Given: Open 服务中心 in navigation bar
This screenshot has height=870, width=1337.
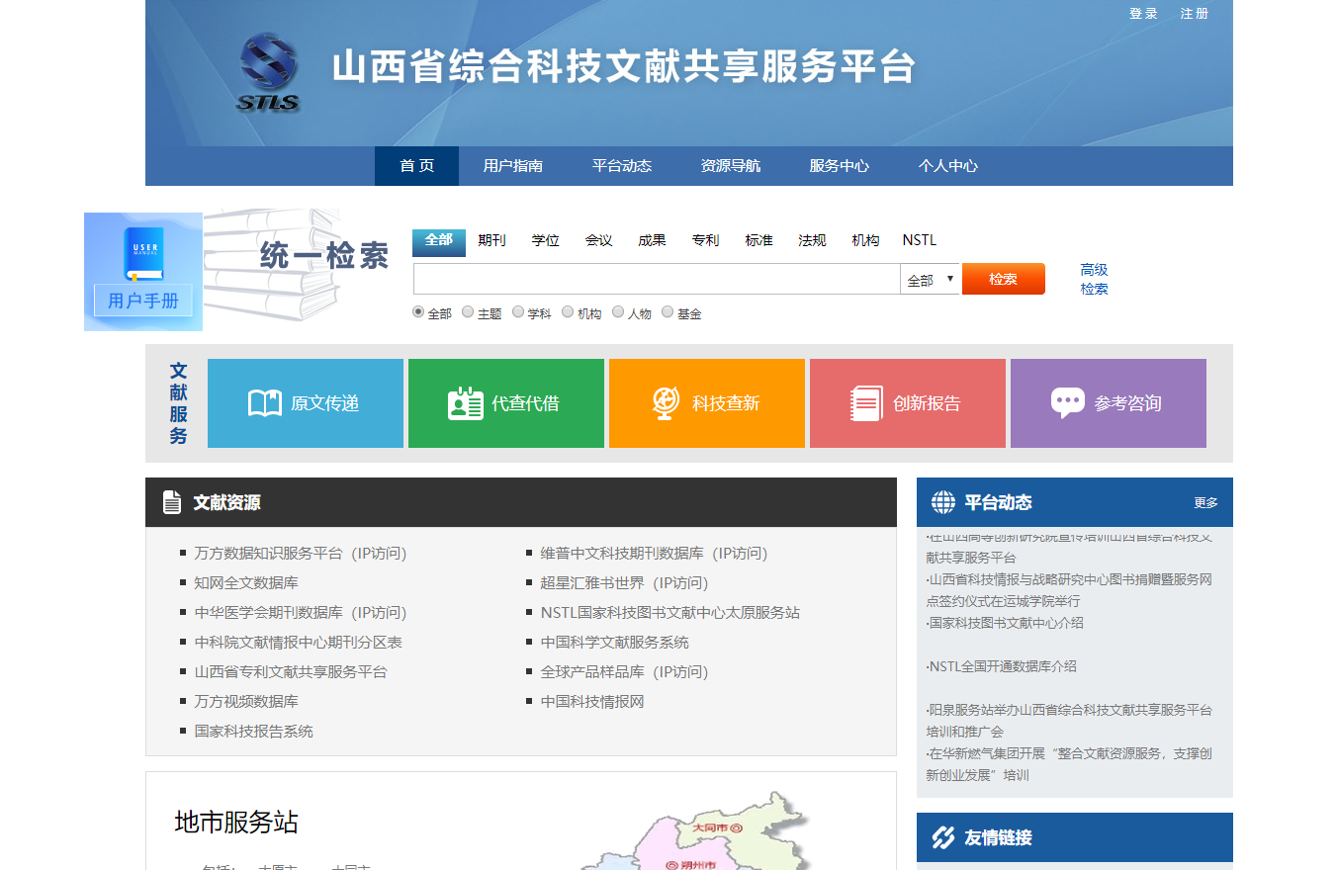Looking at the screenshot, I should pyautogui.click(x=840, y=166).
